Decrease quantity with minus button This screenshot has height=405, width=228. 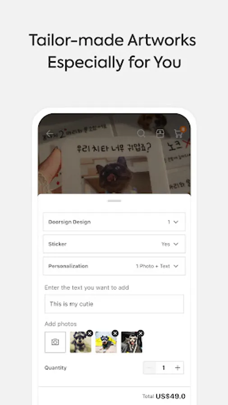(x=150, y=368)
